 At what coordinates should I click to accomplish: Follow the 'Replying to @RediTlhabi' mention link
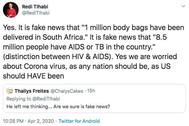46,99
